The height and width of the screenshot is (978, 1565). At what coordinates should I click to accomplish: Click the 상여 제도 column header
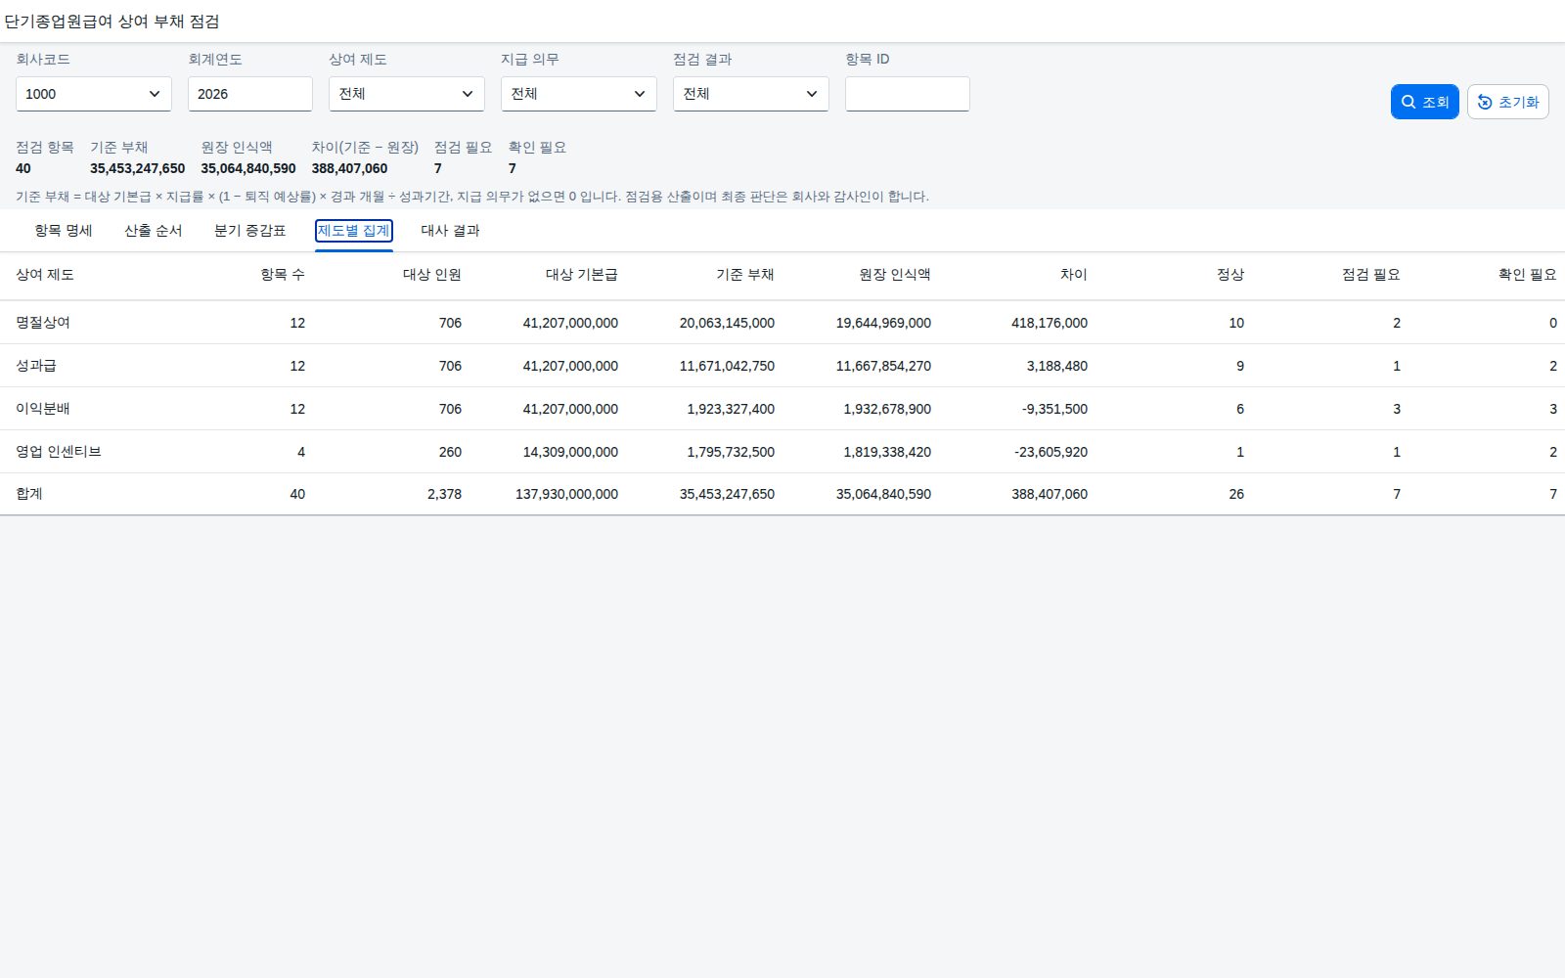pyautogui.click(x=45, y=275)
